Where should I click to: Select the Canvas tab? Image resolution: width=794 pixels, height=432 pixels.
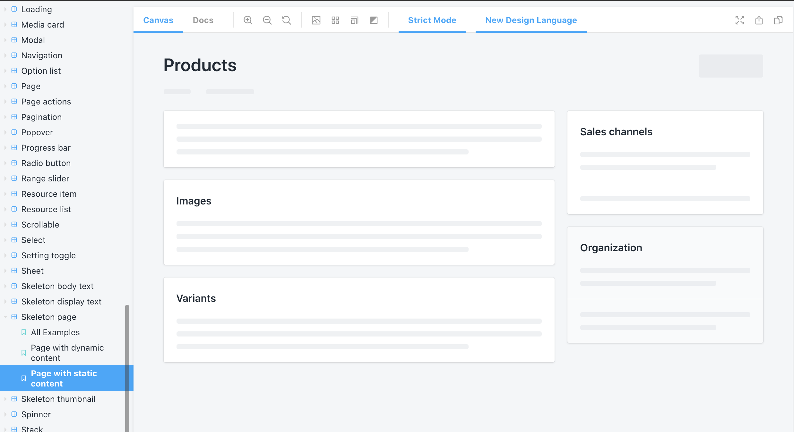[x=158, y=20]
